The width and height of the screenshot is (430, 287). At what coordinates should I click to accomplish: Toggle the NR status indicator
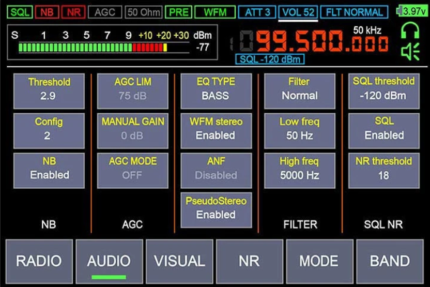[73, 12]
